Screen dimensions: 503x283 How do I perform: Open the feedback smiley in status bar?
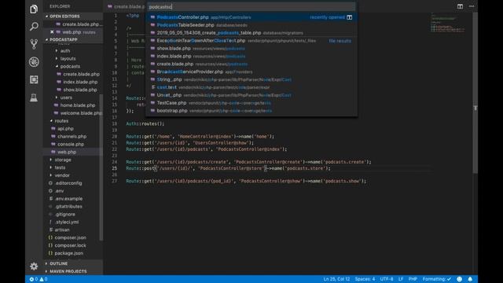click(459, 279)
